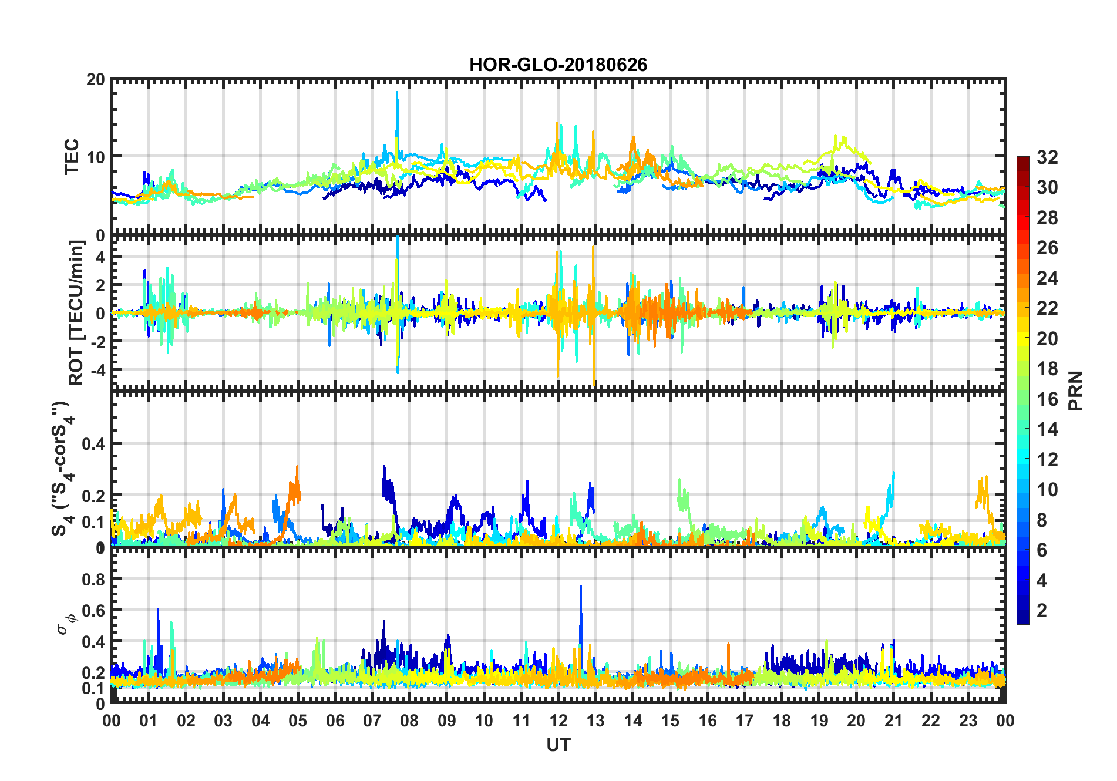The image size is (1117, 781).
Task: Select PRN colorbar tick label 10
Action: [1047, 489]
